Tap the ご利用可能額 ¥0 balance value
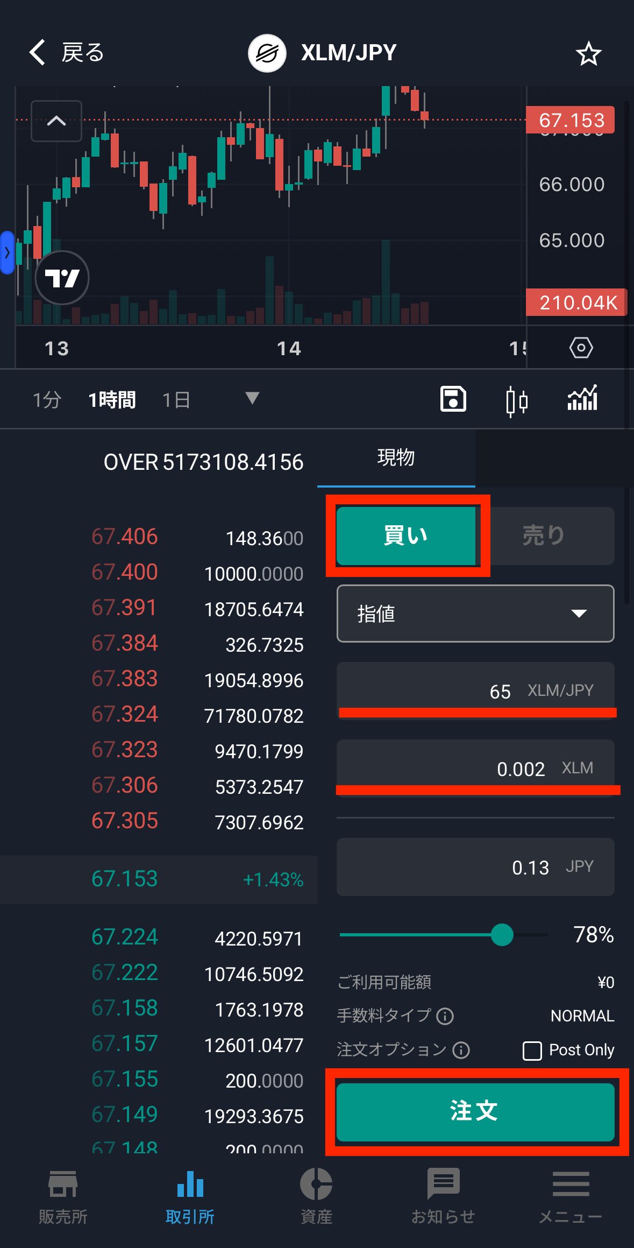The image size is (634, 1248). coord(605,983)
